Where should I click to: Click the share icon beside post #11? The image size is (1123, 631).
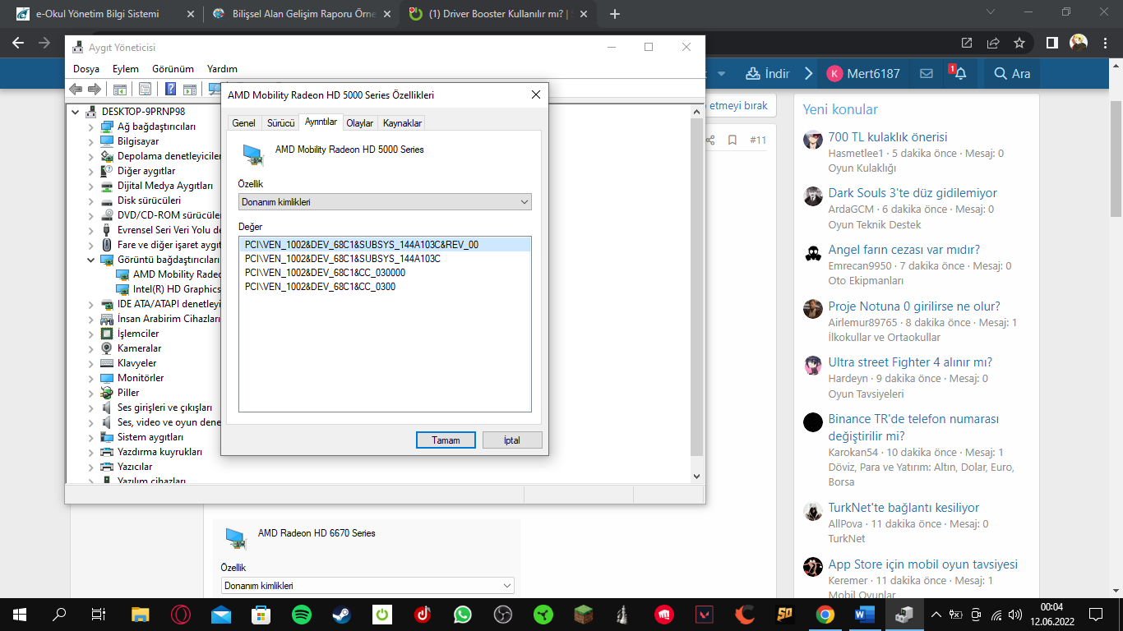pos(710,140)
